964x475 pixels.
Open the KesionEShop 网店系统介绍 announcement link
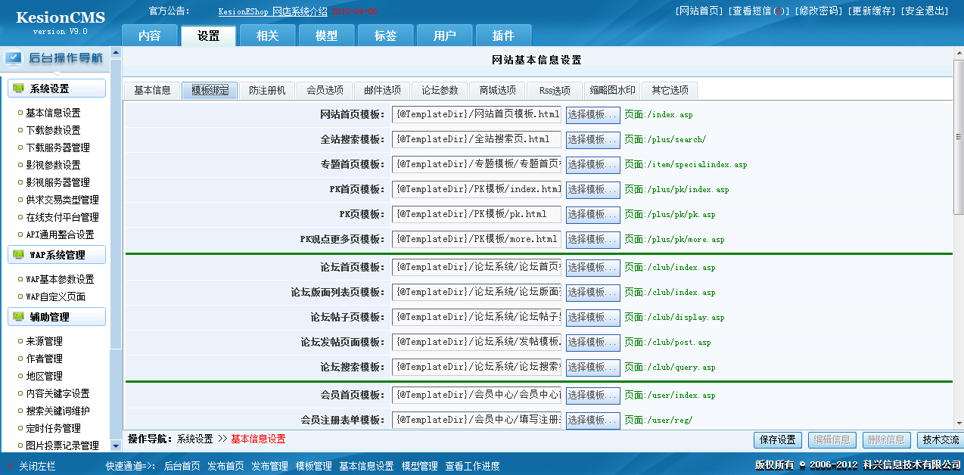pos(272,11)
